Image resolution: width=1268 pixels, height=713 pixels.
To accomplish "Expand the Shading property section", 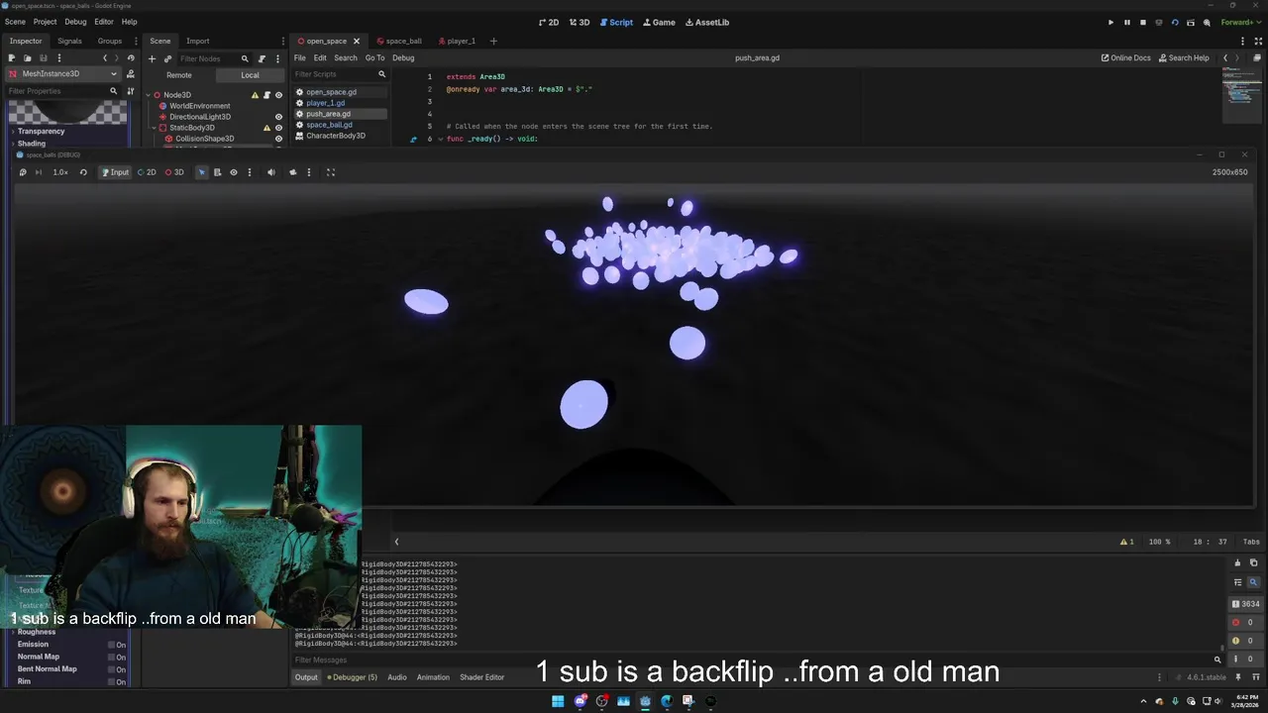I will pyautogui.click(x=32, y=144).
